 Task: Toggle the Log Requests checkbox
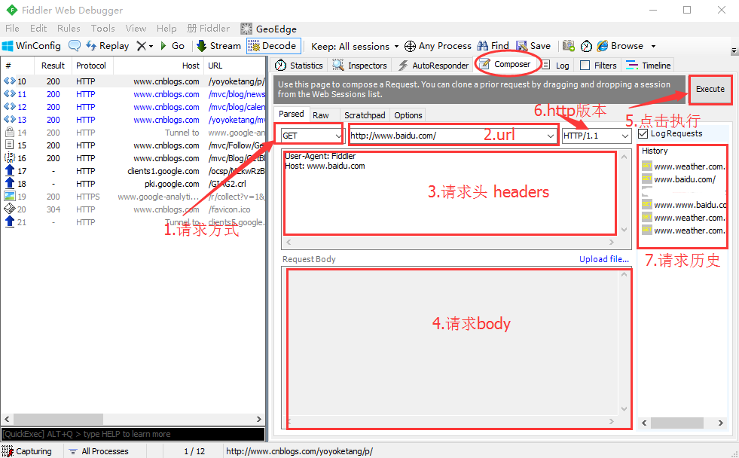(x=642, y=133)
